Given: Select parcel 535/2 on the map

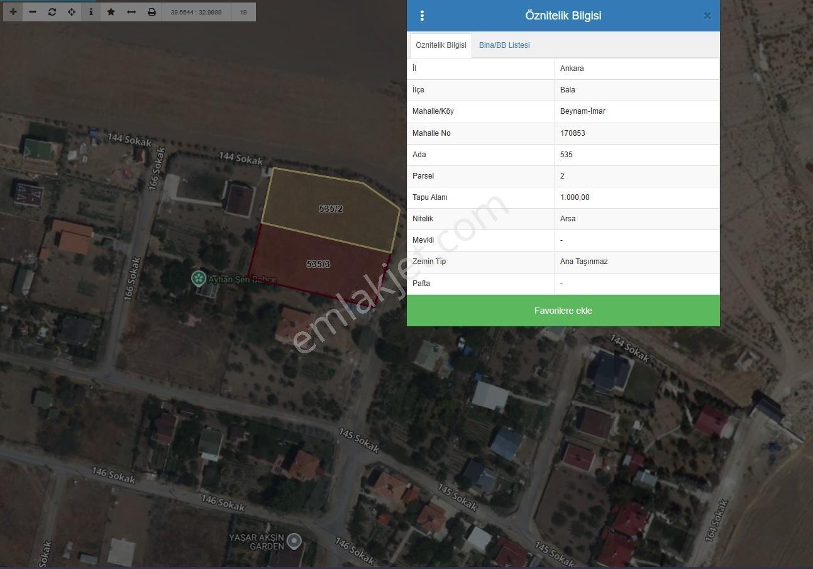Looking at the screenshot, I should pyautogui.click(x=331, y=209).
